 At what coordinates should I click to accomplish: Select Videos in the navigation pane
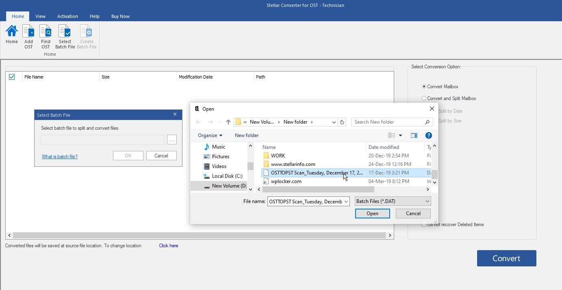pos(219,166)
